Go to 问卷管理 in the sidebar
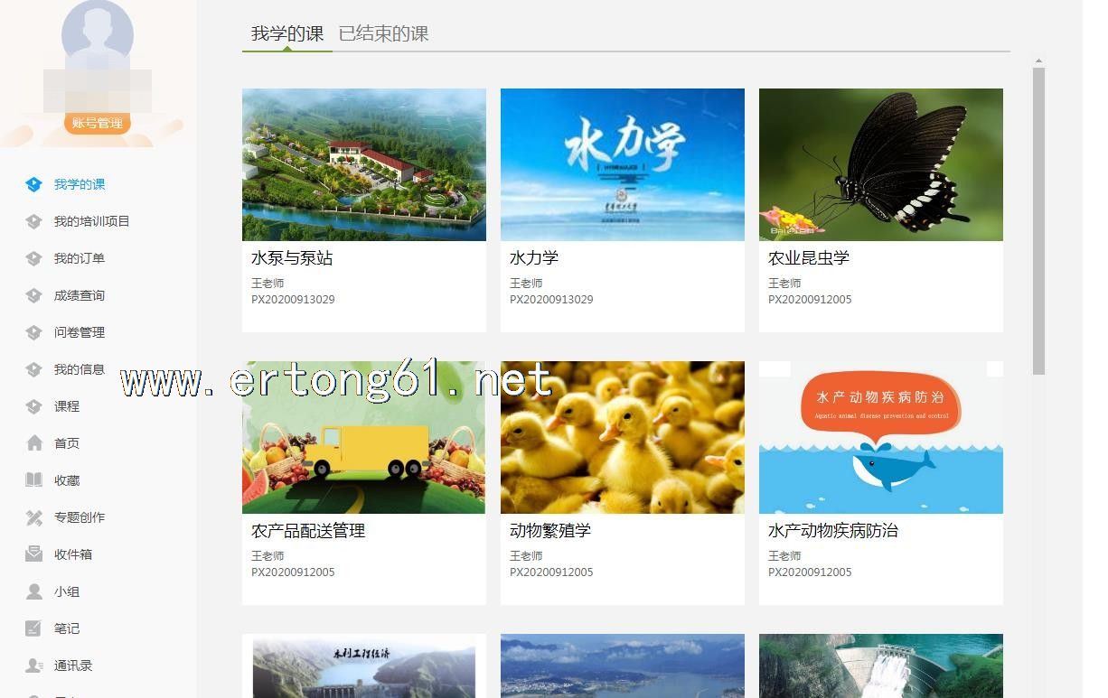This screenshot has height=698, width=1108. [x=80, y=332]
